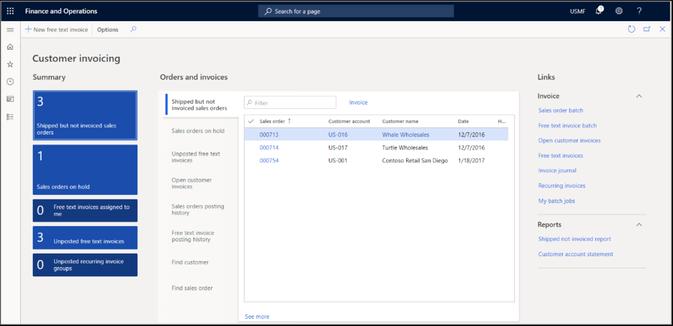
Task: Click the USMF company selector
Action: point(577,11)
